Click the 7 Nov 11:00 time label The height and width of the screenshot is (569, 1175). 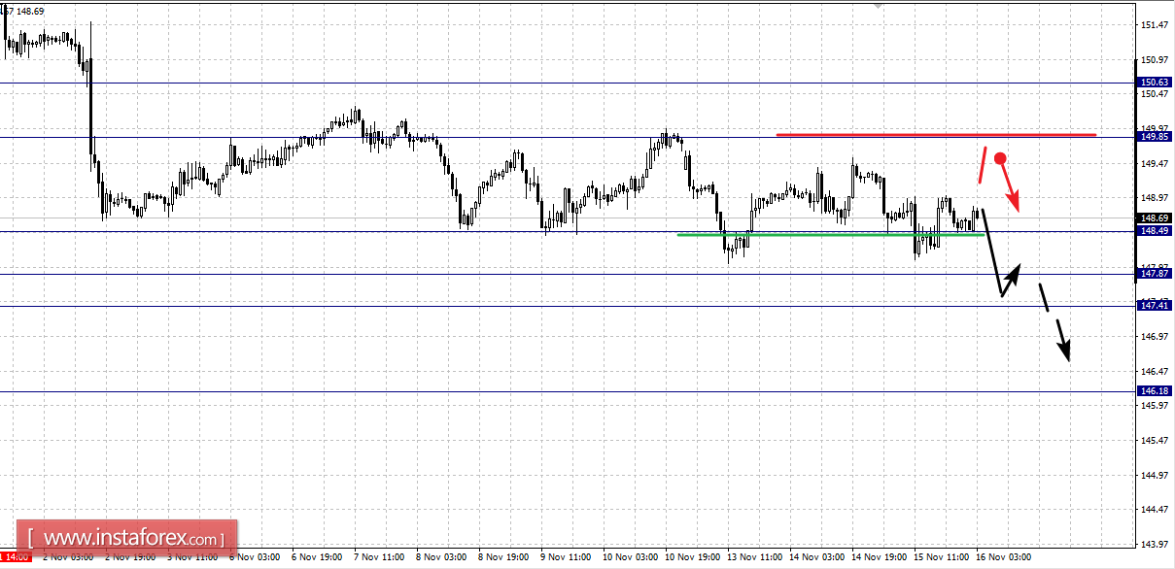[379, 559]
